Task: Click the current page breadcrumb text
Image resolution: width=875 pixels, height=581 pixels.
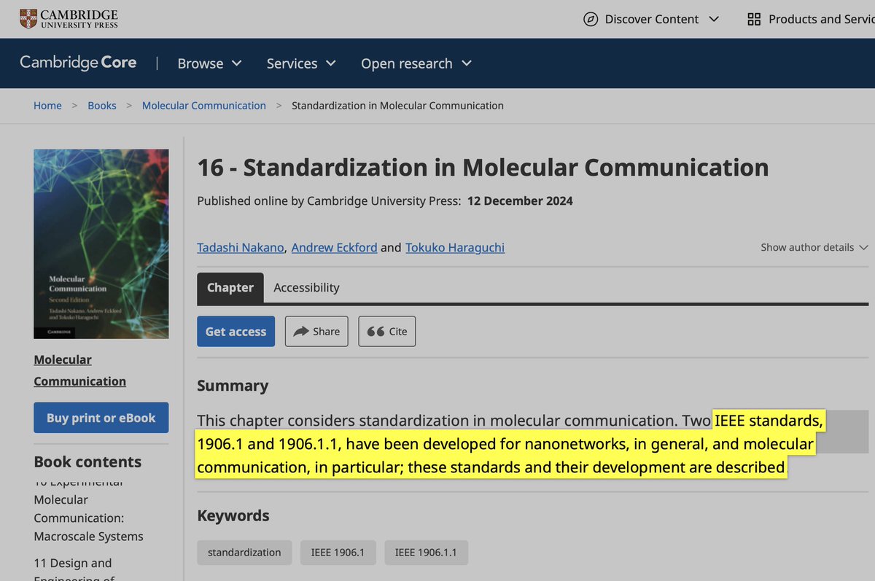Action: pos(397,106)
